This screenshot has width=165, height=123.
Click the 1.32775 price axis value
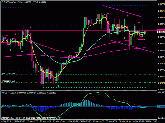click(x=161, y=70)
